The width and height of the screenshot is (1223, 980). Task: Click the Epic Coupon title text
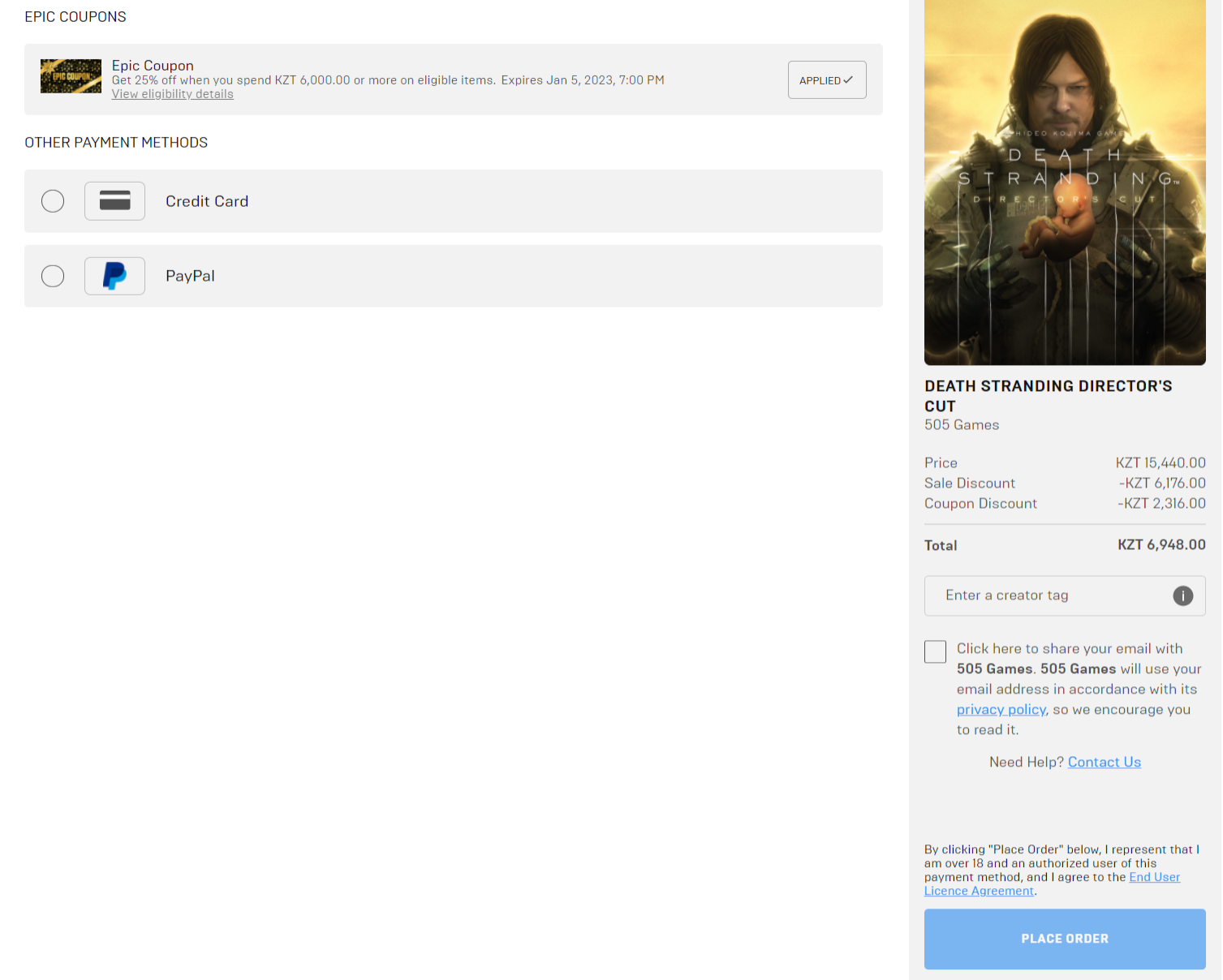coord(153,66)
